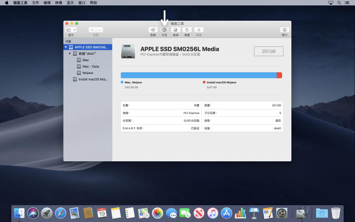This screenshot has width=355, height=222.
Task: Open App Store from the Dock
Action: pyautogui.click(x=226, y=213)
